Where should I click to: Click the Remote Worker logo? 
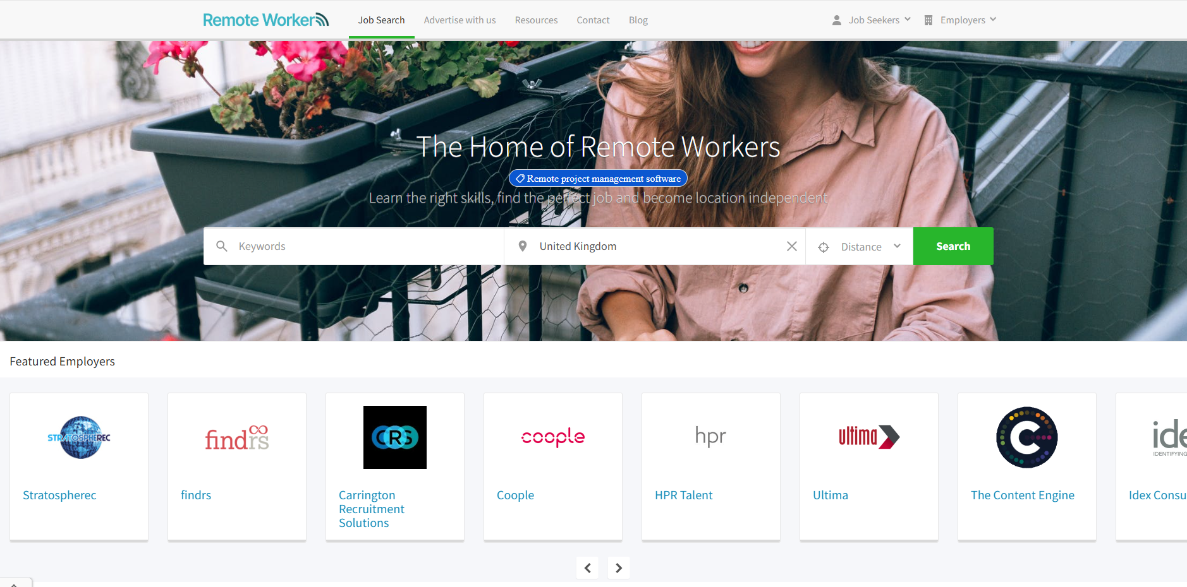(x=265, y=20)
